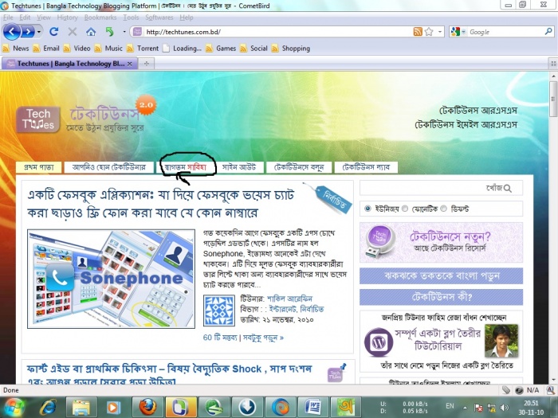Viewport: 558px width, 418px height.
Task: Click the Fahim Reza author photo thumbnail
Action: click(501, 341)
